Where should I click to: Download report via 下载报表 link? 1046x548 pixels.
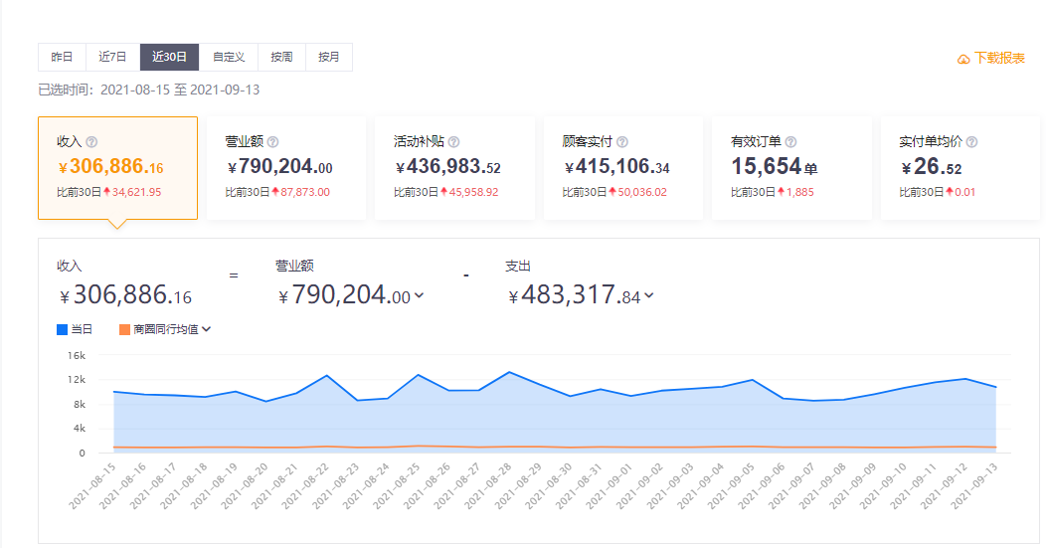[999, 59]
